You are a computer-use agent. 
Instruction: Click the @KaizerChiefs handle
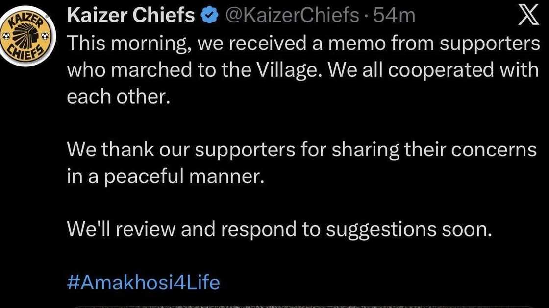(292, 15)
